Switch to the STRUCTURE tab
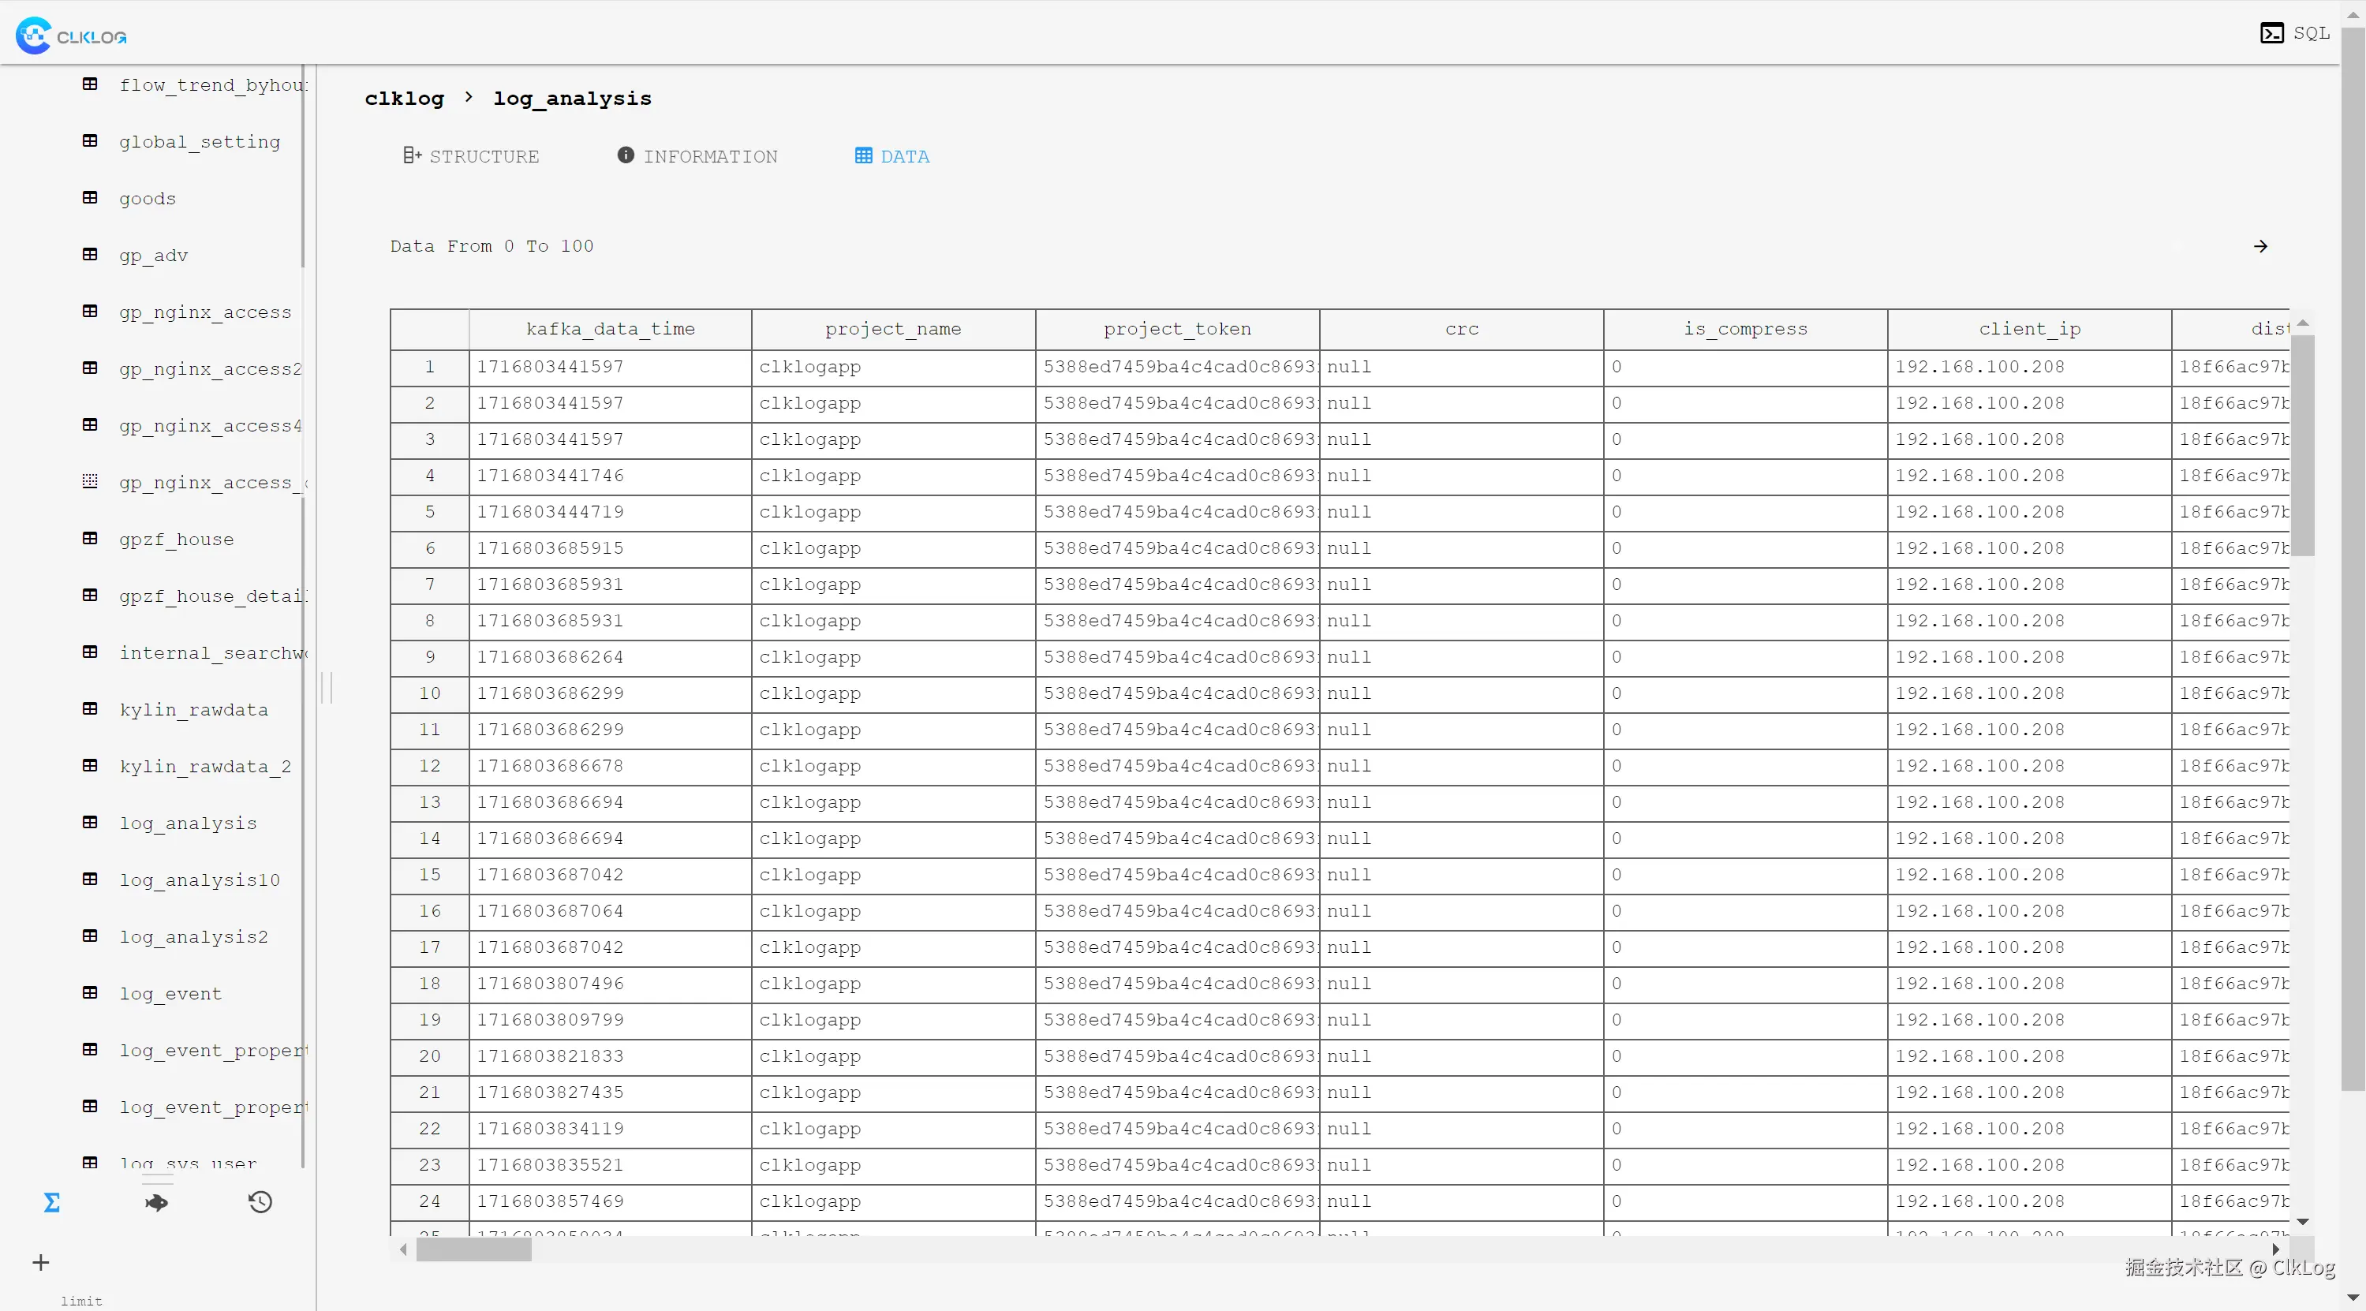The height and width of the screenshot is (1311, 2366). (x=471, y=156)
